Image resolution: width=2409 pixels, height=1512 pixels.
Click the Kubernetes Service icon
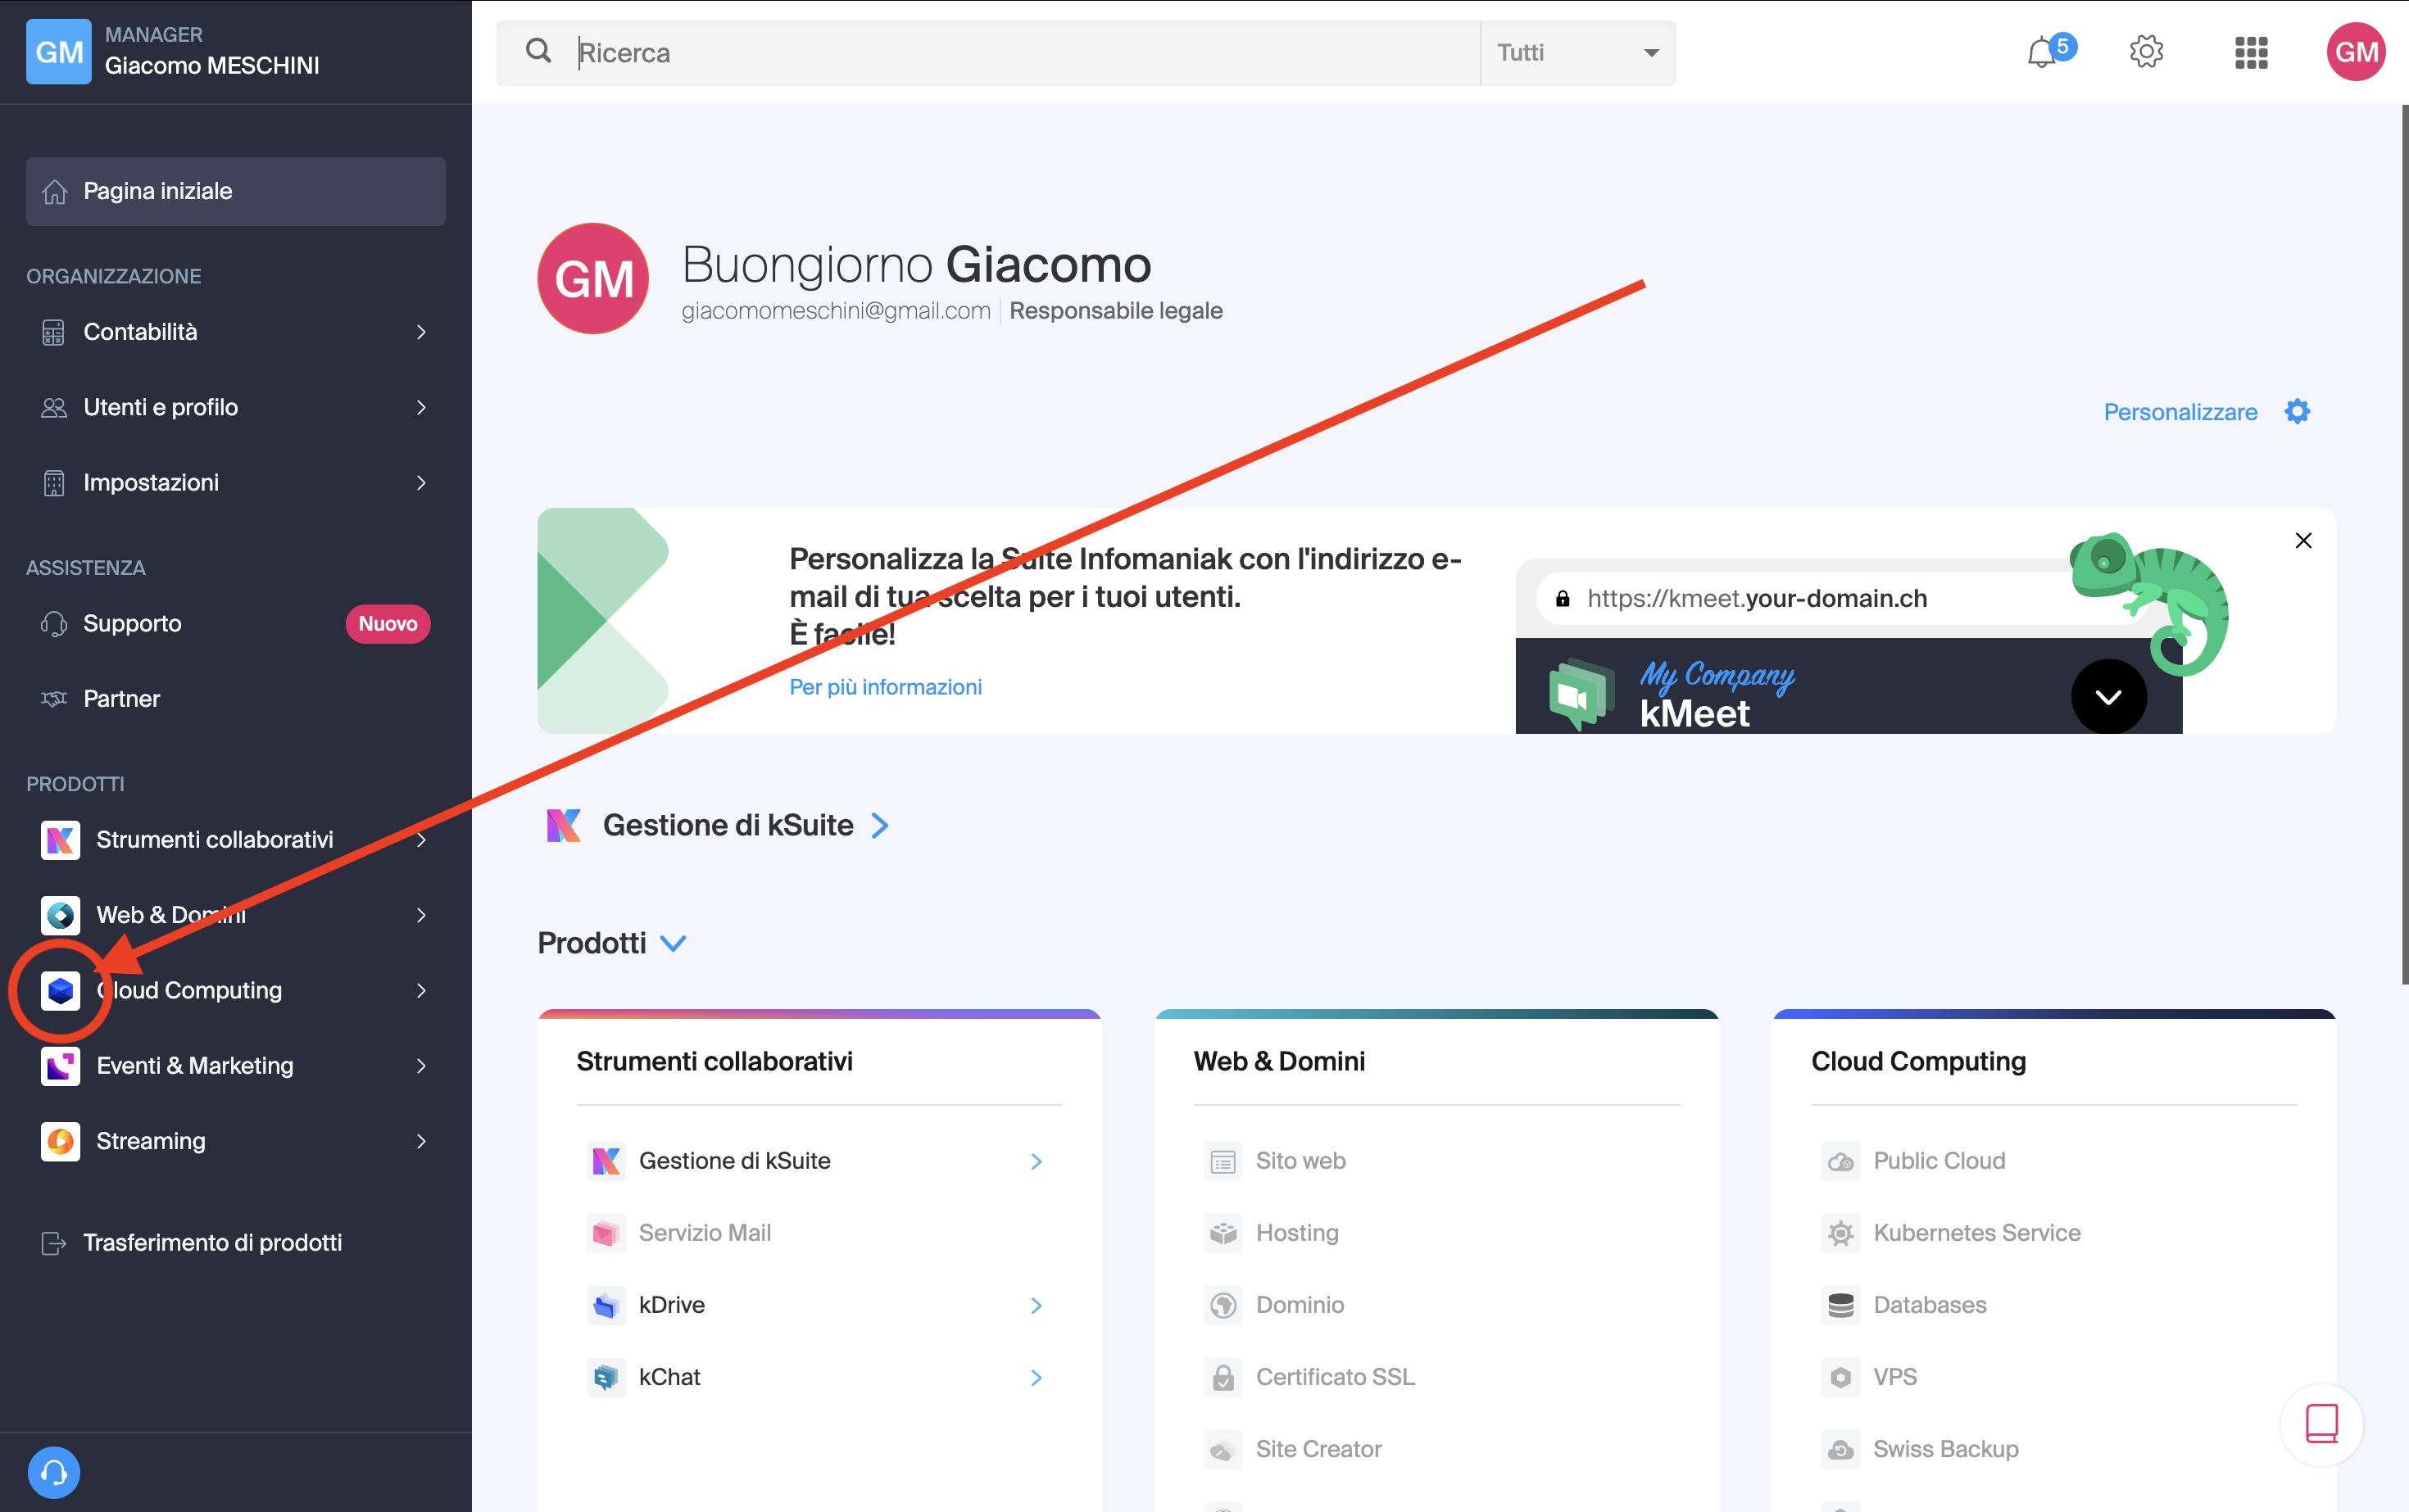pyautogui.click(x=1841, y=1233)
